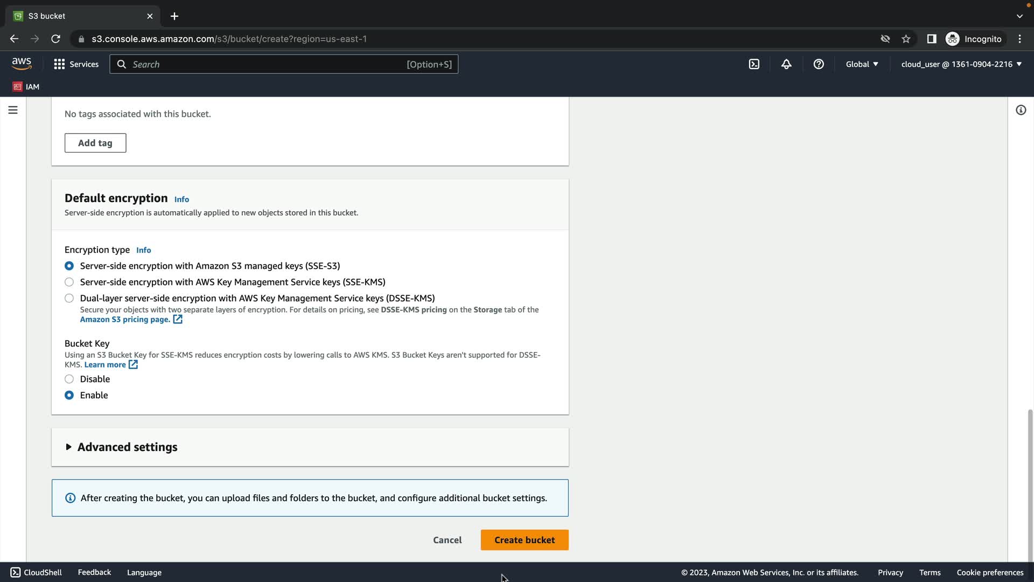Open Language menu in footer
This screenshot has height=582, width=1034.
pyautogui.click(x=144, y=572)
